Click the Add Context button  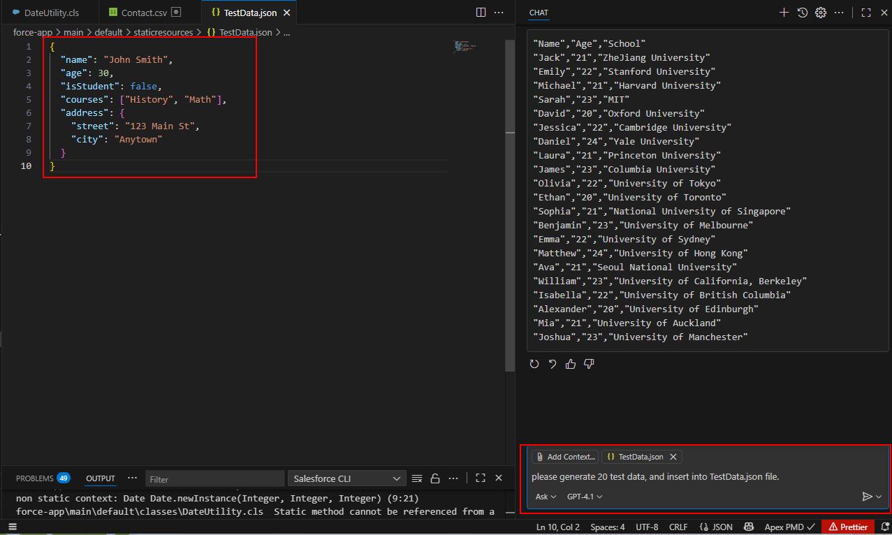pos(565,457)
